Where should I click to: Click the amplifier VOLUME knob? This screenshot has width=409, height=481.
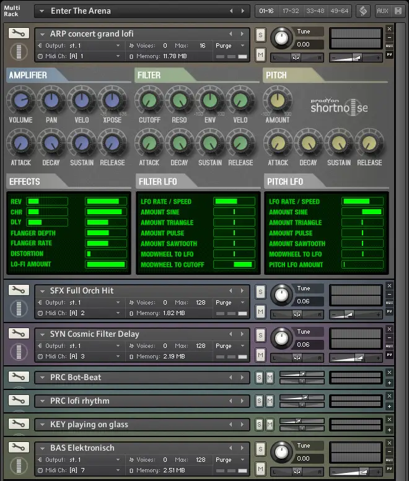(21, 100)
